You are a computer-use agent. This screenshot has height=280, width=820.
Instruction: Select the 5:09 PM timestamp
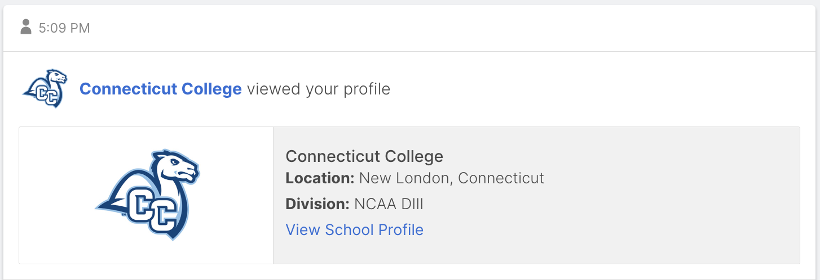64,28
